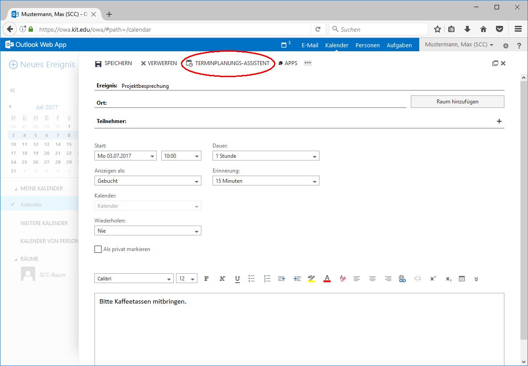
Task: Toggle bold formatting (F) in toolbar
Action: pyautogui.click(x=206, y=279)
